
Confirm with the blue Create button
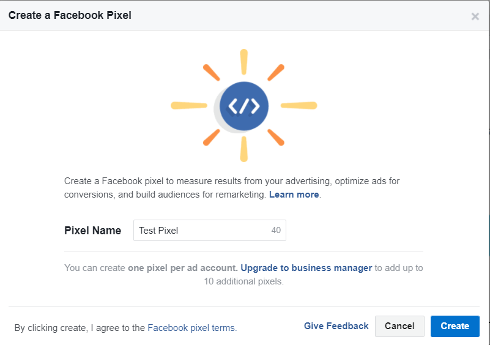click(x=455, y=326)
